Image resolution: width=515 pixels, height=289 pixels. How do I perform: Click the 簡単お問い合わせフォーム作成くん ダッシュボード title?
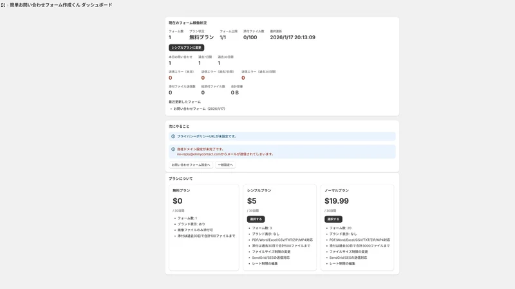coord(61,5)
